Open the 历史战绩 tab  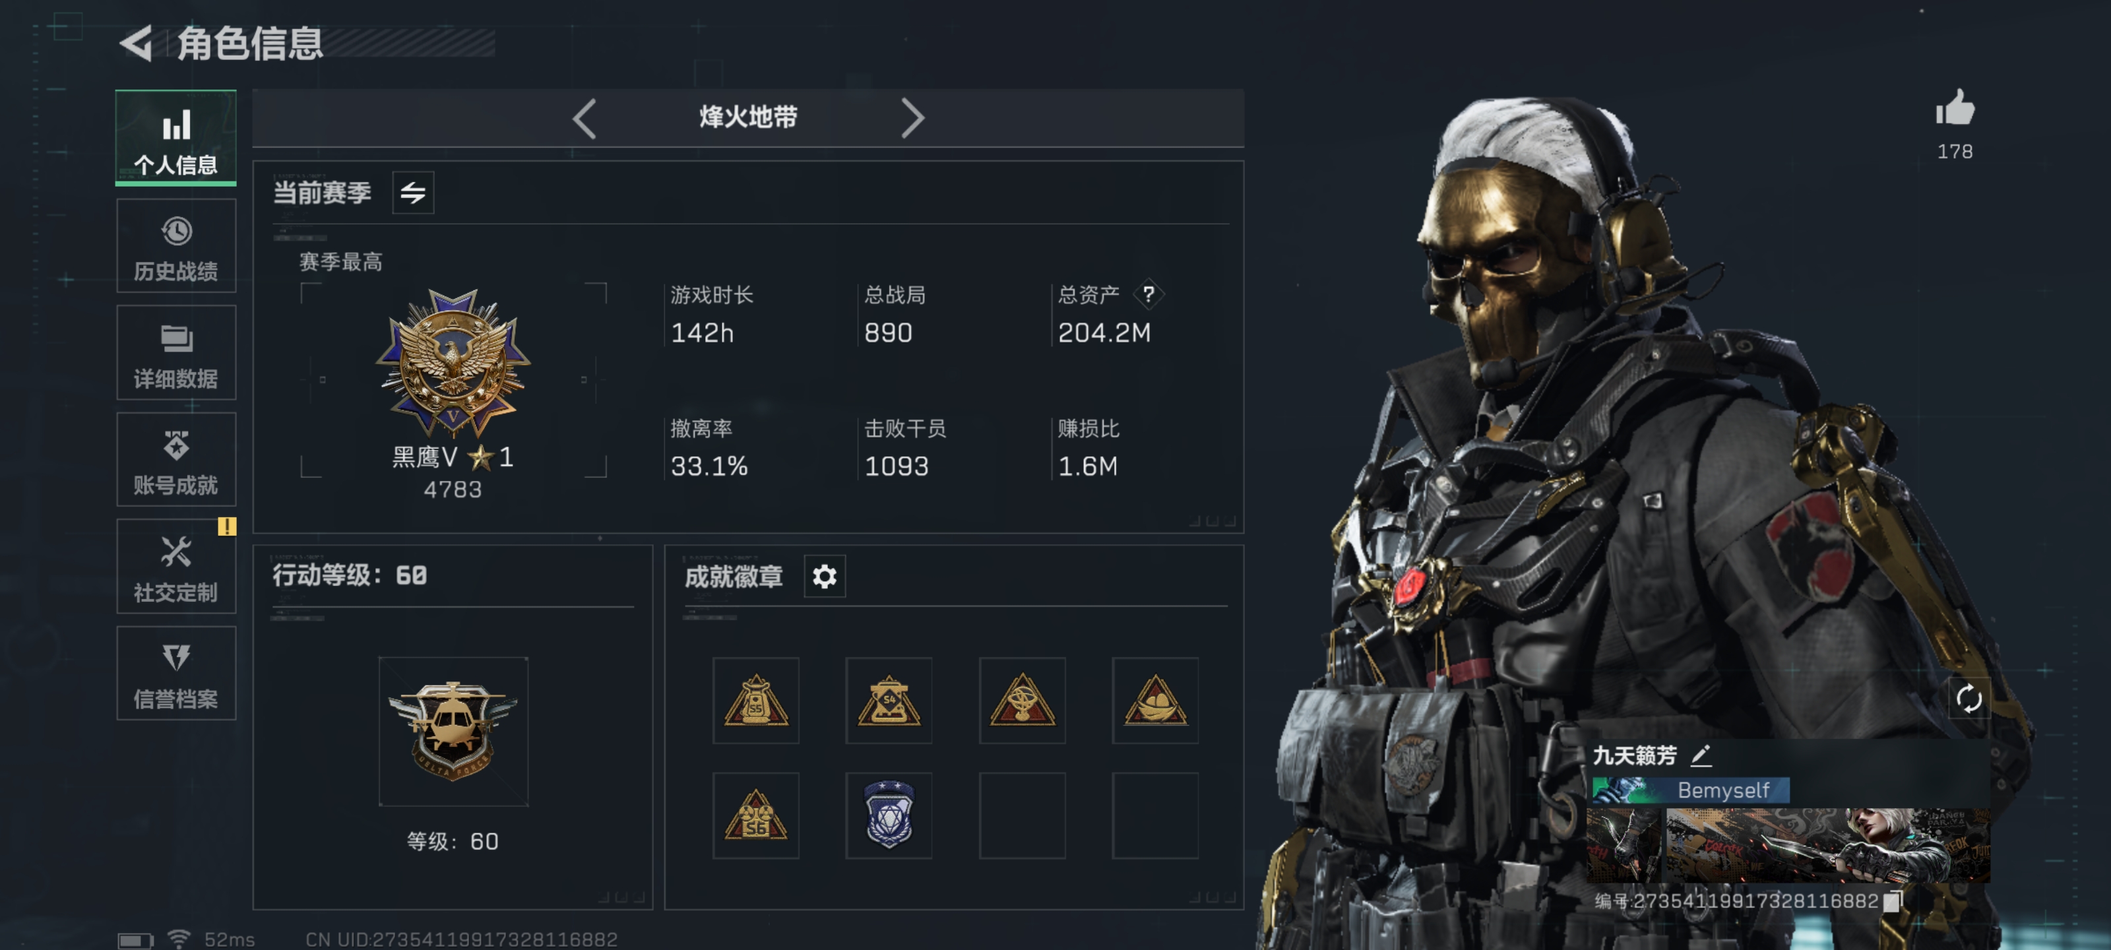pyautogui.click(x=176, y=246)
